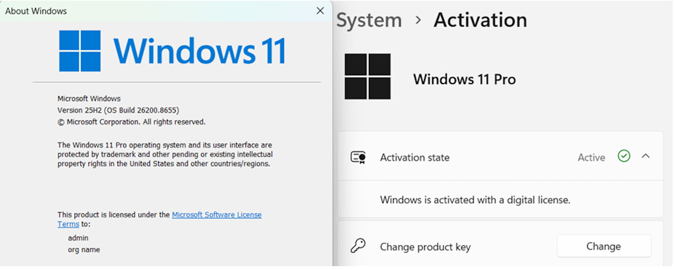Close the About Windows dialog
674x269 pixels.
(320, 11)
